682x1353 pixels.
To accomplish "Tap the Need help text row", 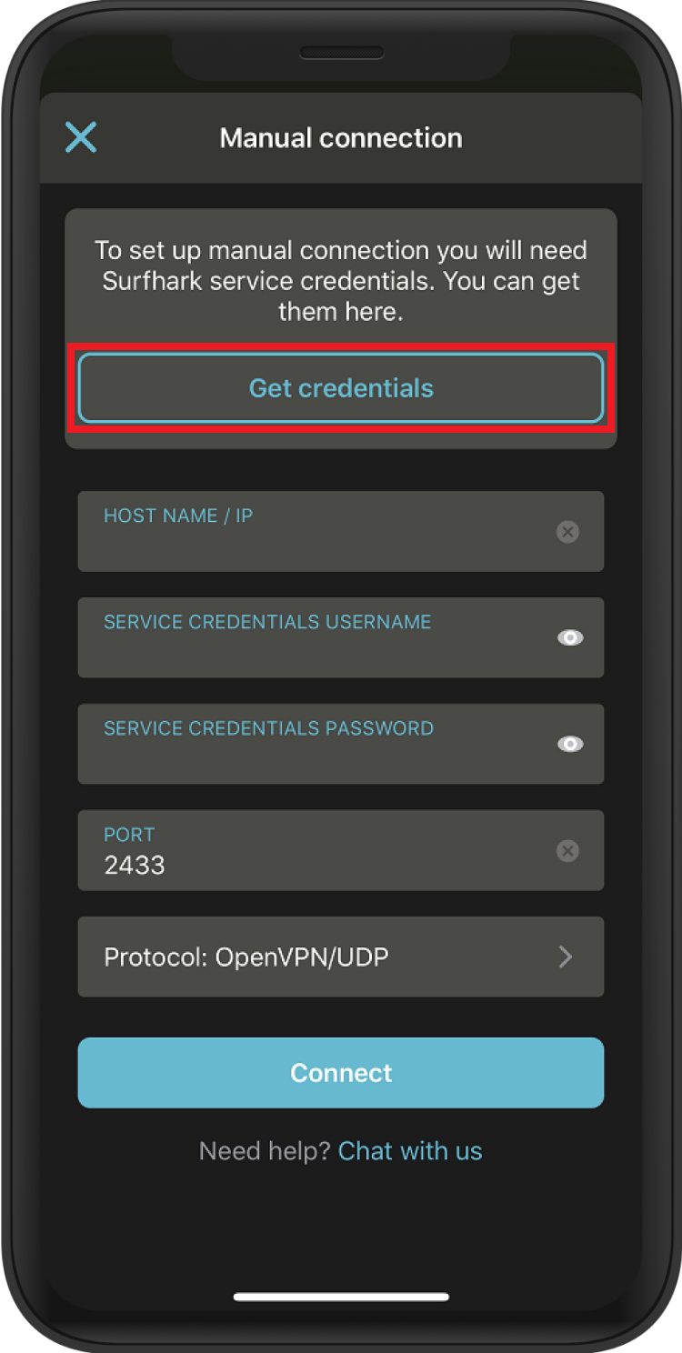I will 264,1150.
